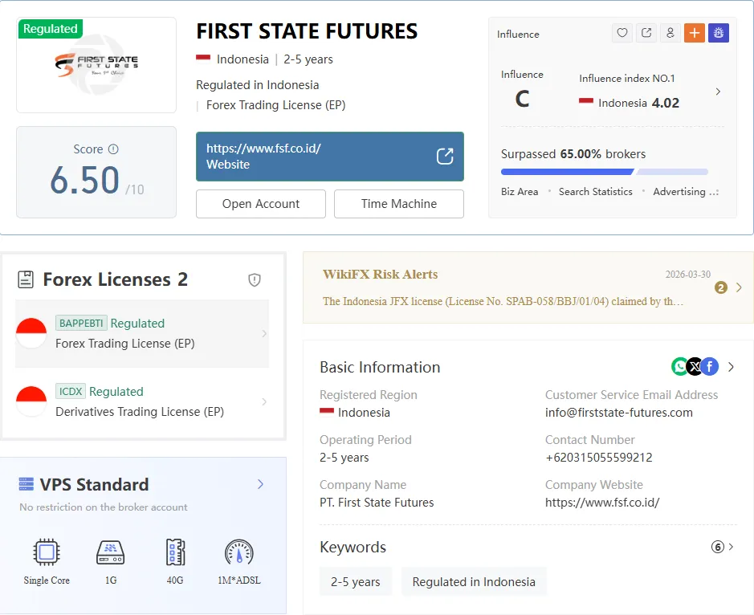The image size is (754, 615).
Task: Click the green Regulated badge on logo
Action: click(x=51, y=29)
